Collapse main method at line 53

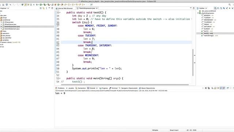(x=60, y=78)
